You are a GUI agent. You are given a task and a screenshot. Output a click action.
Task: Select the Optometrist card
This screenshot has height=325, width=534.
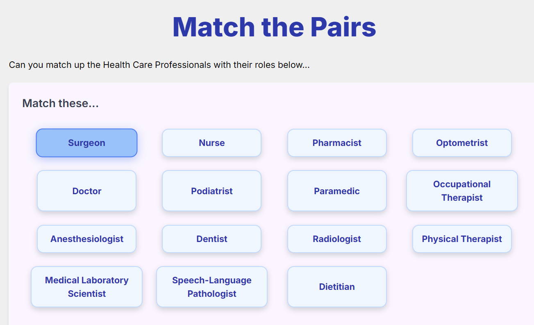tap(462, 143)
